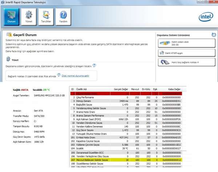Open help icon after bileşeri tıklatın text
This screenshot has height=172, width=218.
(x=94, y=65)
